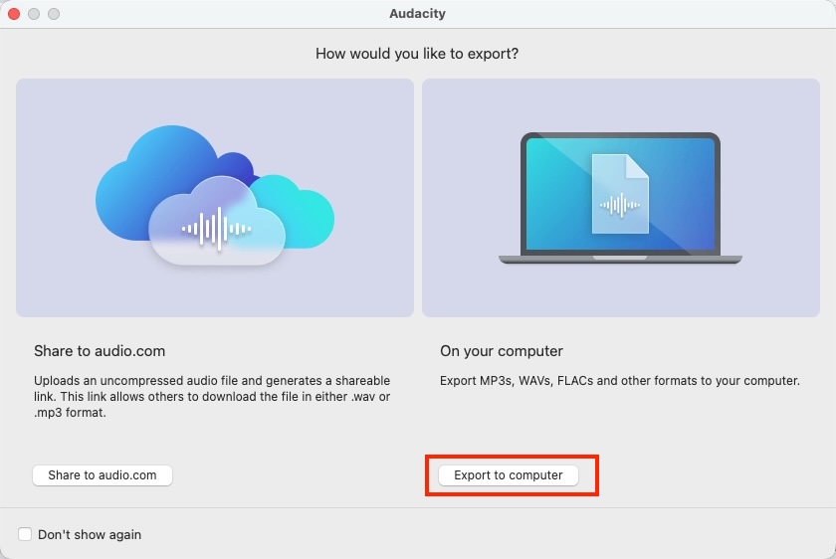
Task: Click the laptop's gray keyboard base
Action: click(619, 259)
